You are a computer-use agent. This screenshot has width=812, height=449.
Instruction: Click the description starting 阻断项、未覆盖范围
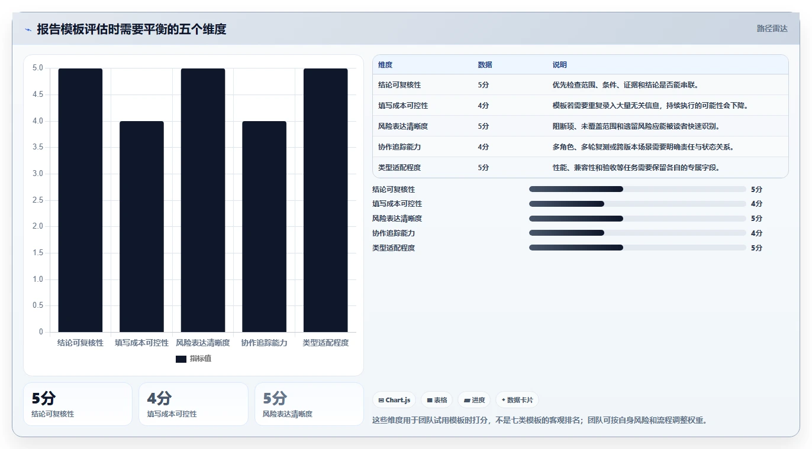pyautogui.click(x=637, y=126)
